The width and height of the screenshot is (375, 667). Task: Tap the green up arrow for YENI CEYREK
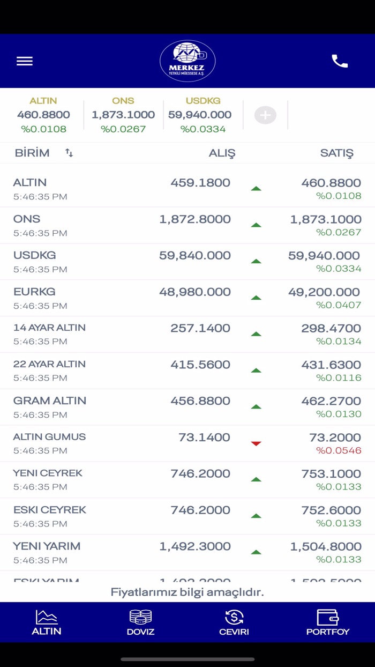pos(256,480)
